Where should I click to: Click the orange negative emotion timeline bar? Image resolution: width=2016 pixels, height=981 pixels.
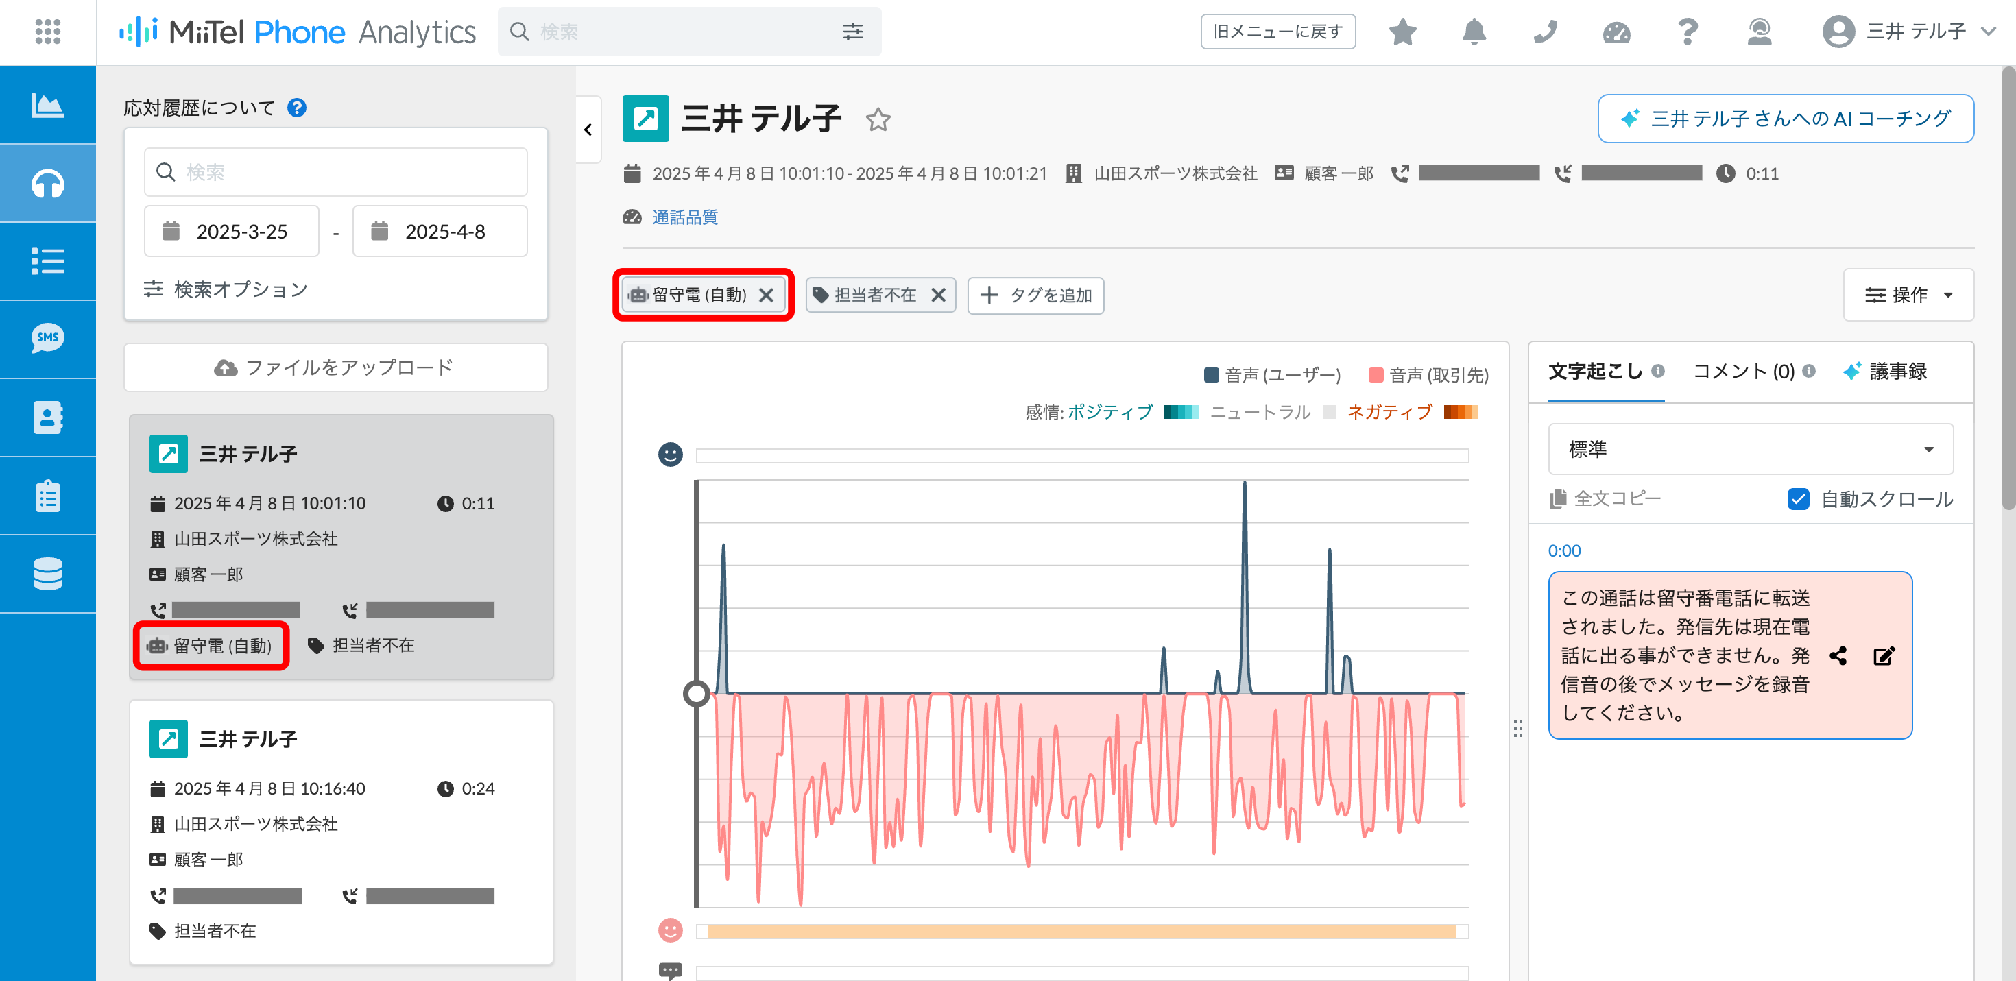pos(1081,931)
